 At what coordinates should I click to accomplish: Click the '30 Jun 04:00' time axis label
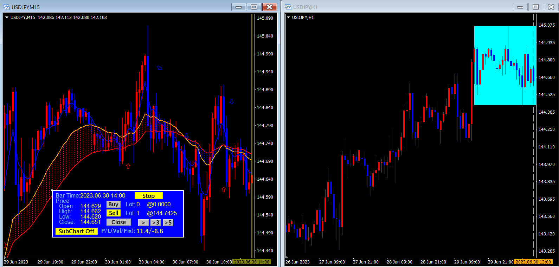pyautogui.click(x=152, y=262)
